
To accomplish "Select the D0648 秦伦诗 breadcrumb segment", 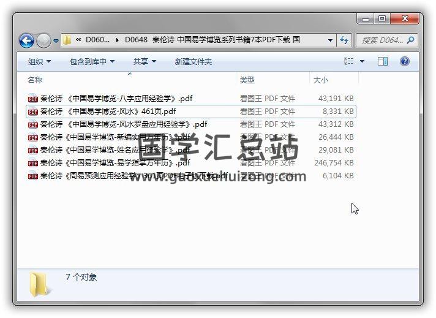I will (212, 40).
